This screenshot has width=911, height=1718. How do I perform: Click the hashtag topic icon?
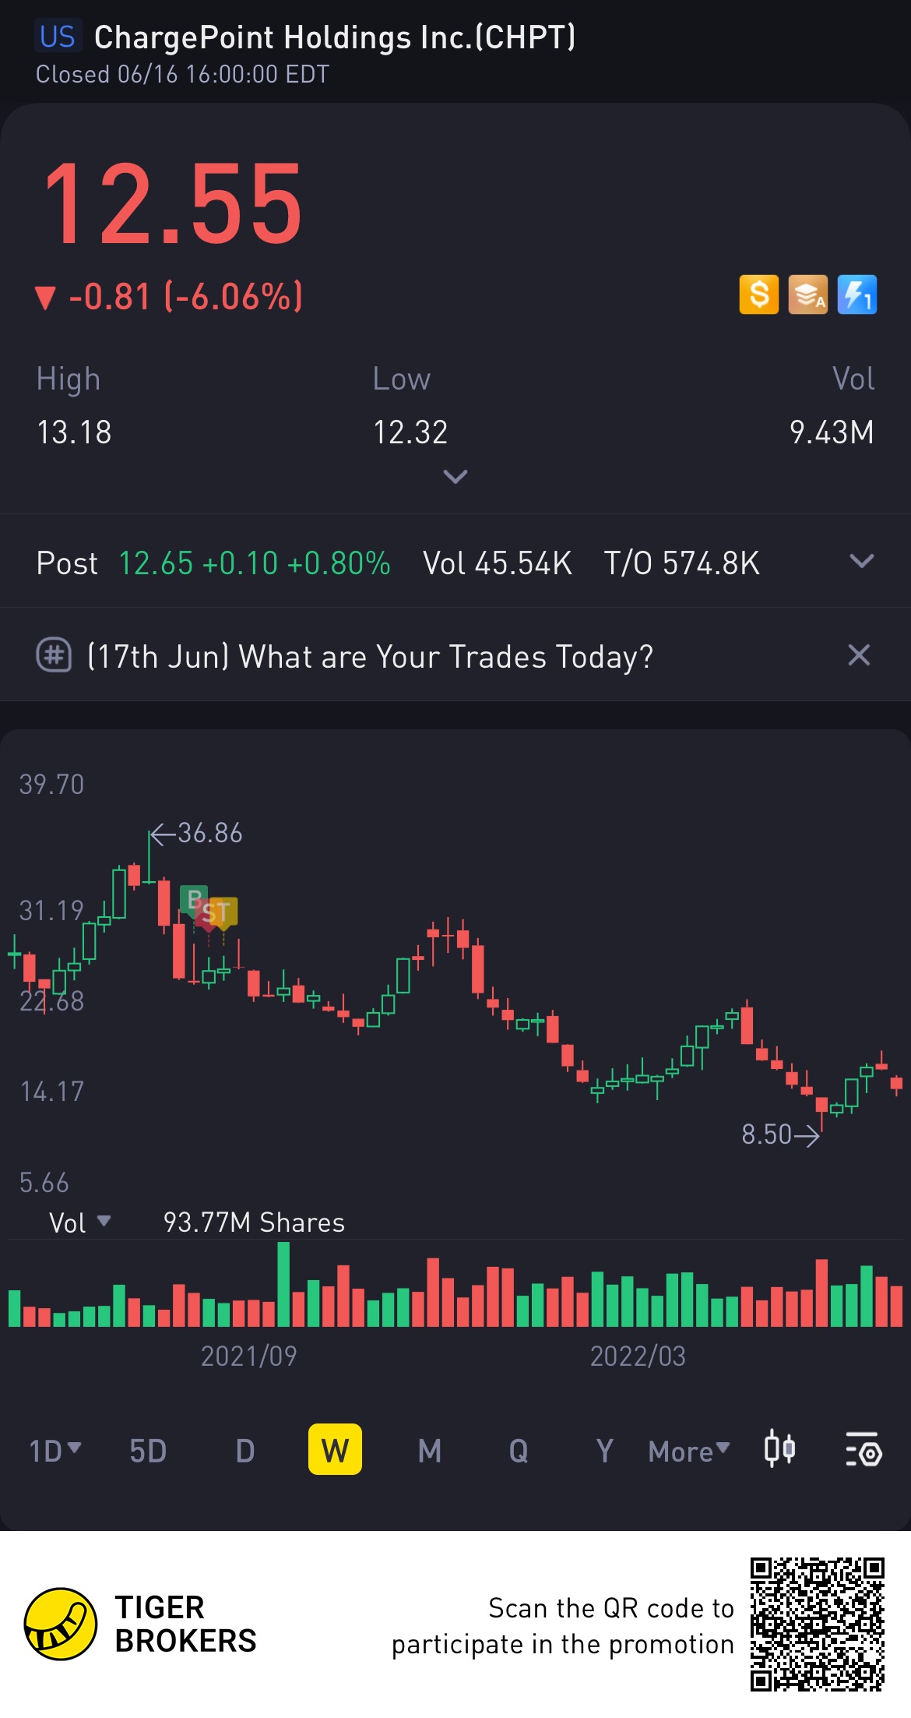[x=54, y=655]
